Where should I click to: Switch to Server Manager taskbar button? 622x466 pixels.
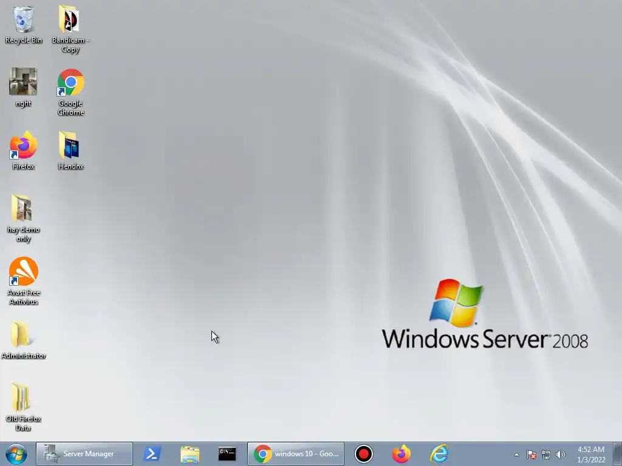(x=84, y=454)
